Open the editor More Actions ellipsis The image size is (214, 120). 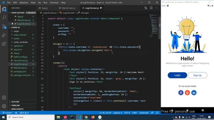click(156, 8)
